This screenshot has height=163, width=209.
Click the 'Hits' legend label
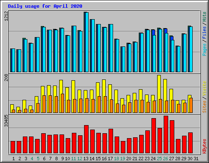click(x=205, y=17)
